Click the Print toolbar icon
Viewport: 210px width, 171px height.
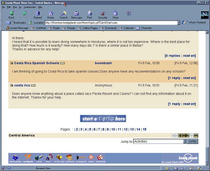(89, 15)
